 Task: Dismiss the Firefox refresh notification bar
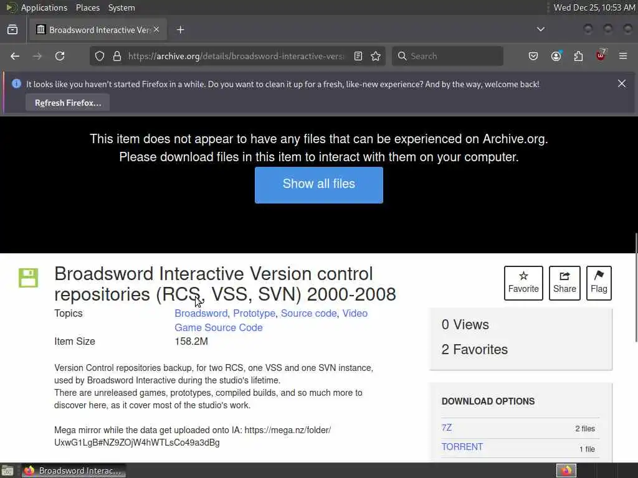point(622,83)
